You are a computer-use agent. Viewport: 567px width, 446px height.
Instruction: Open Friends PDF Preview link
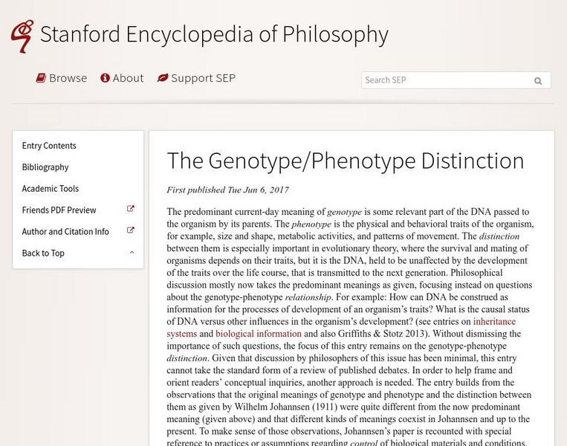[x=59, y=210]
